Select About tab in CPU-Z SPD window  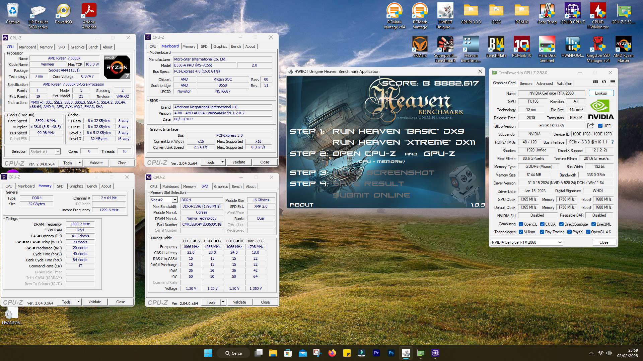251,187
